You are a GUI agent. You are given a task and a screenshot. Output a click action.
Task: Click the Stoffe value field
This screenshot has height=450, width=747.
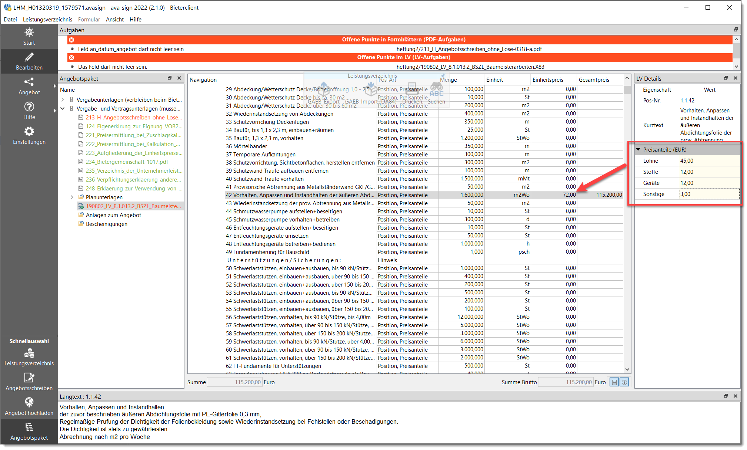point(709,172)
